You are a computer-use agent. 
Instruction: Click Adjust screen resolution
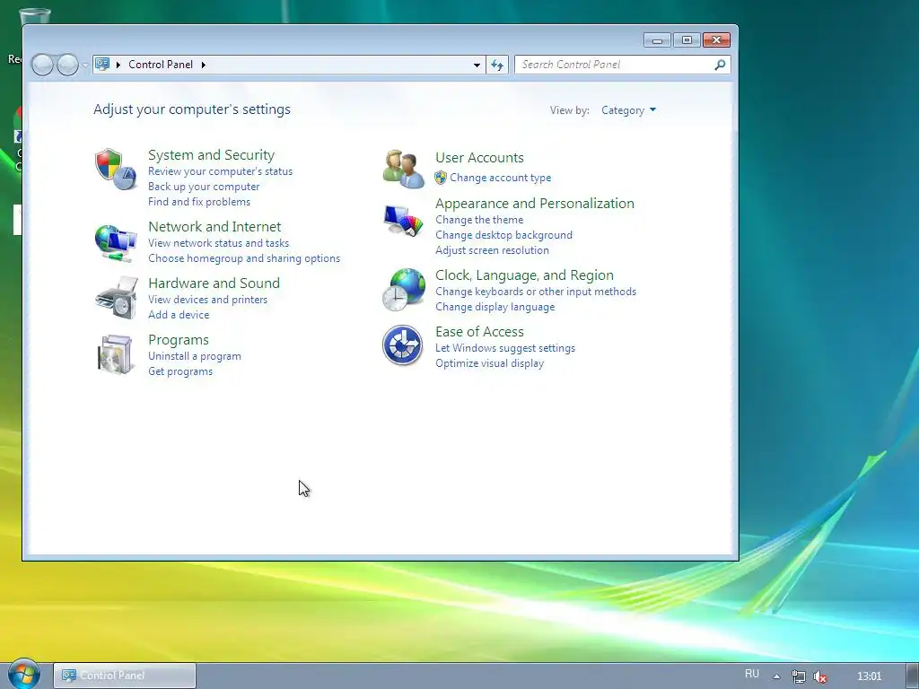point(492,250)
